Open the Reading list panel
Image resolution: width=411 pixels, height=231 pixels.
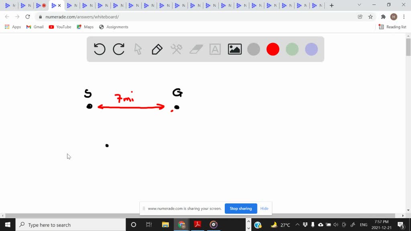(393, 27)
